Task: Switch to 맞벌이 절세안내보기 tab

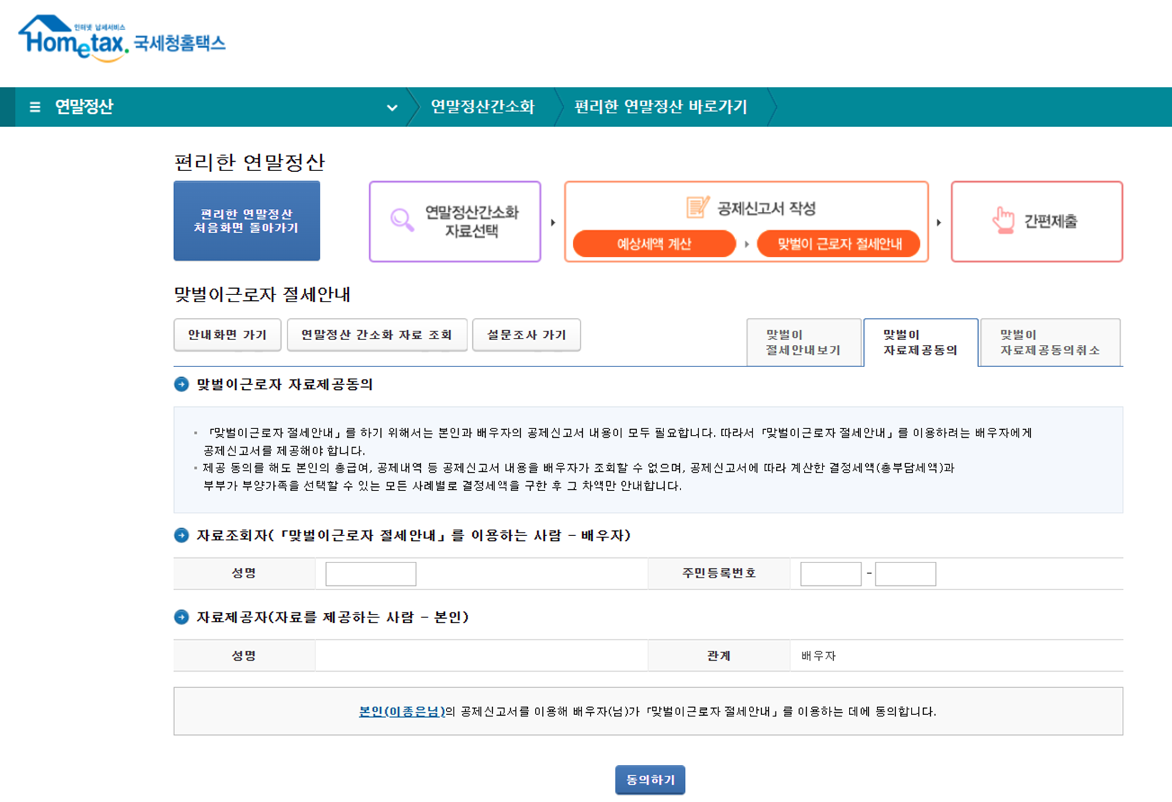Action: [804, 342]
